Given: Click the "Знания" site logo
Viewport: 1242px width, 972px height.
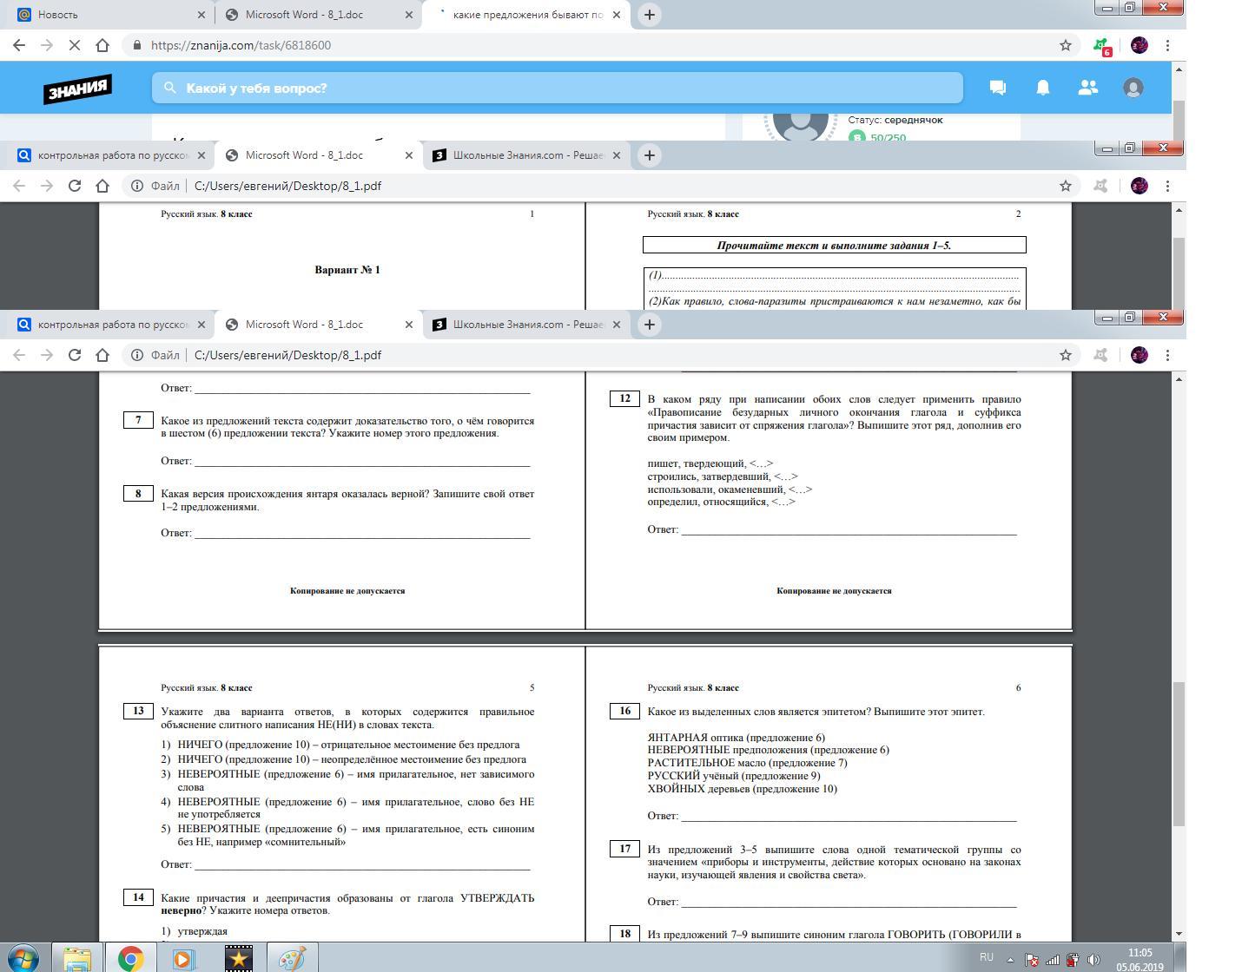Looking at the screenshot, I should point(77,88).
